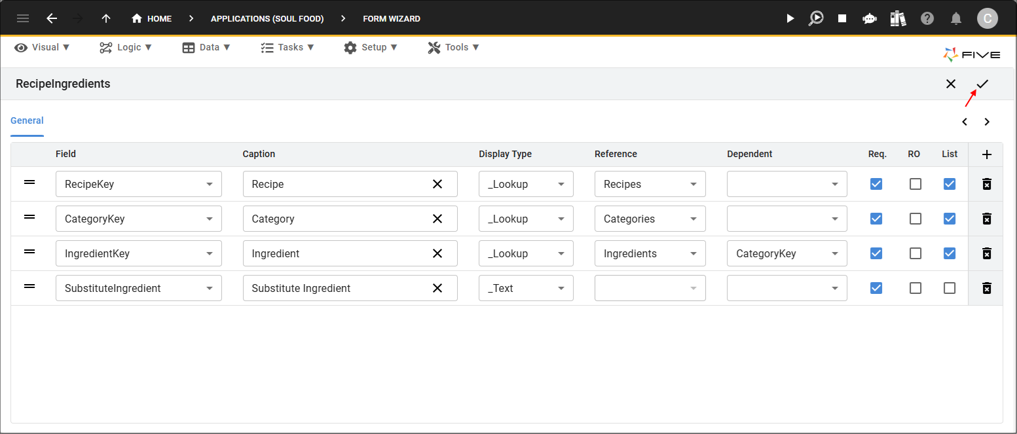Clear the Recipe caption

click(437, 184)
